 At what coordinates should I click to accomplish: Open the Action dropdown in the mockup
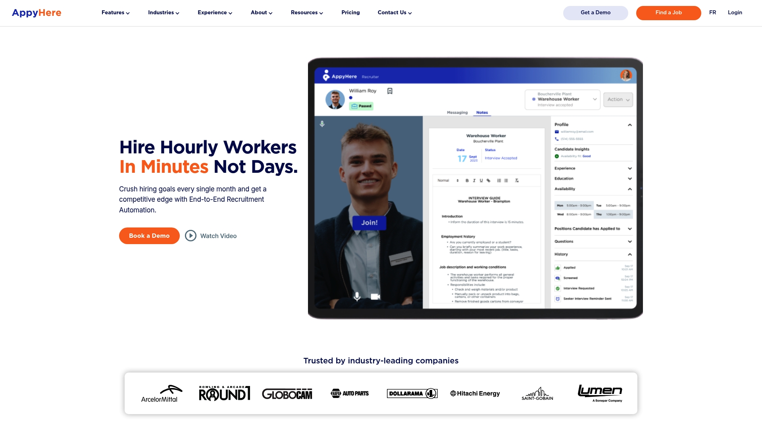pyautogui.click(x=618, y=99)
